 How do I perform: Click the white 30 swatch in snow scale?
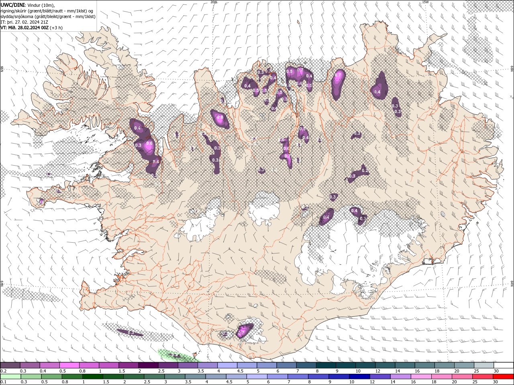point(504,365)
